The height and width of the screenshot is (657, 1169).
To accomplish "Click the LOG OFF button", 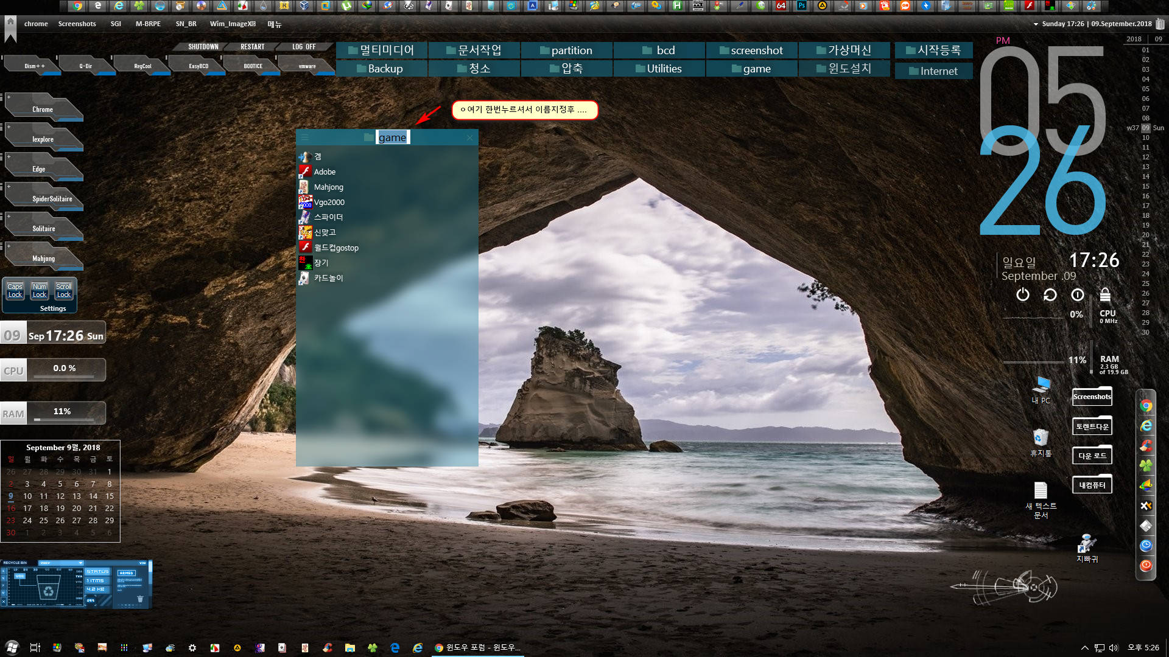I will pos(304,47).
